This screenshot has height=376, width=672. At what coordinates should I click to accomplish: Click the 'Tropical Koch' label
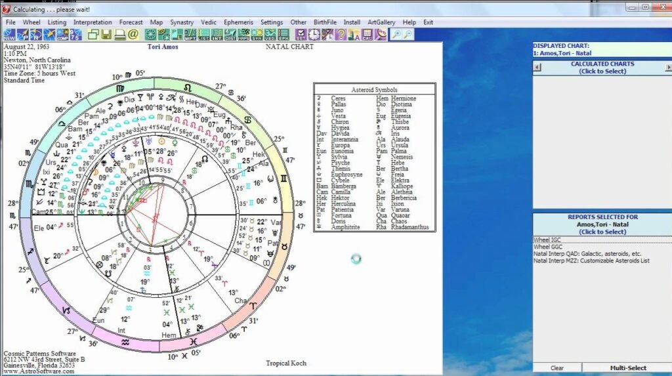[286, 363]
